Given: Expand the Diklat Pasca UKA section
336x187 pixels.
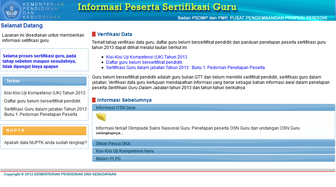Looking at the screenshot, I should coord(213,144).
